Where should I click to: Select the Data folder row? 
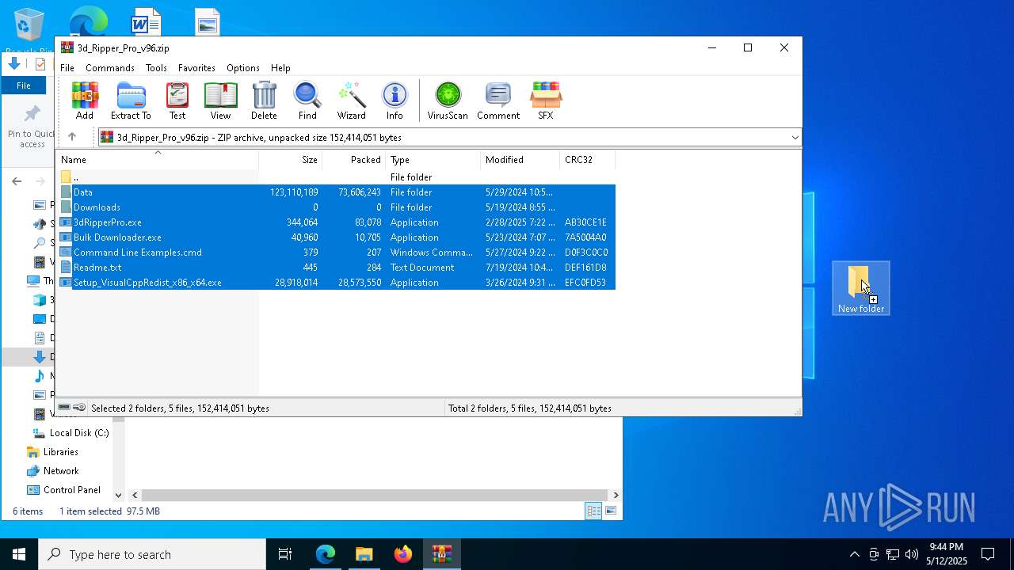[x=337, y=192]
